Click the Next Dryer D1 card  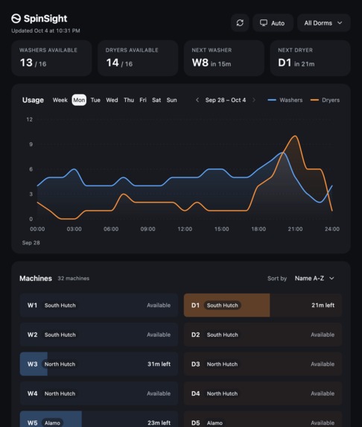pyautogui.click(x=310, y=58)
